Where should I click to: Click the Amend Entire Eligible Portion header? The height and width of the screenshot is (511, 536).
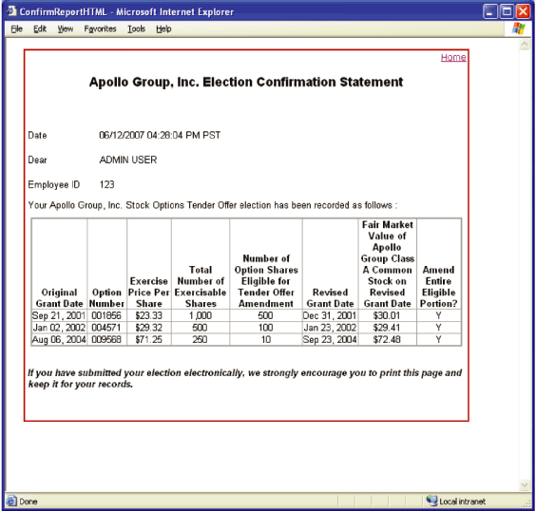[x=439, y=287]
